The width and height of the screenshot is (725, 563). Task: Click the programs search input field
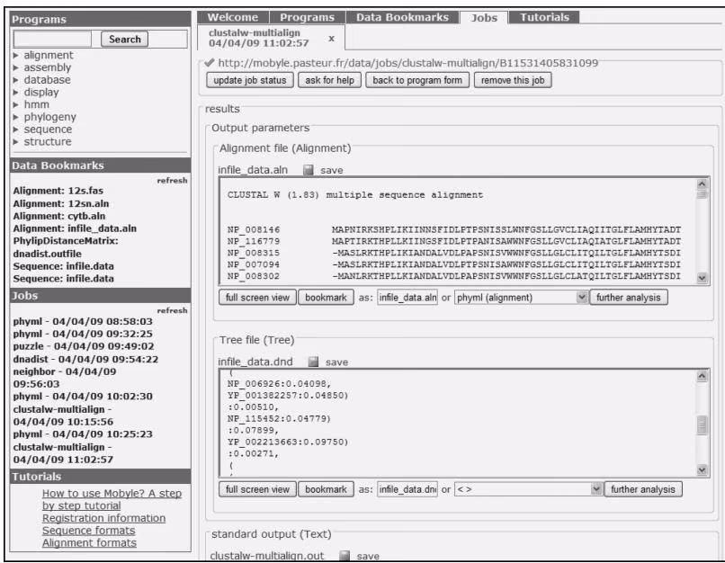52,40
